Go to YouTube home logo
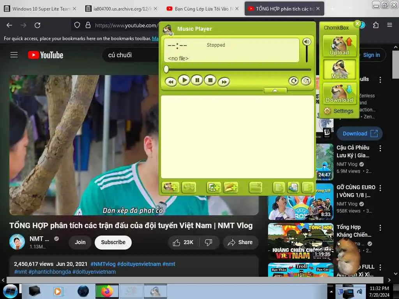 [46, 55]
